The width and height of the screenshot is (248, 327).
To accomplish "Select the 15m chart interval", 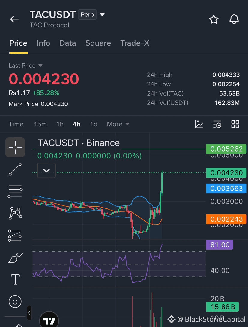I will click(40, 124).
